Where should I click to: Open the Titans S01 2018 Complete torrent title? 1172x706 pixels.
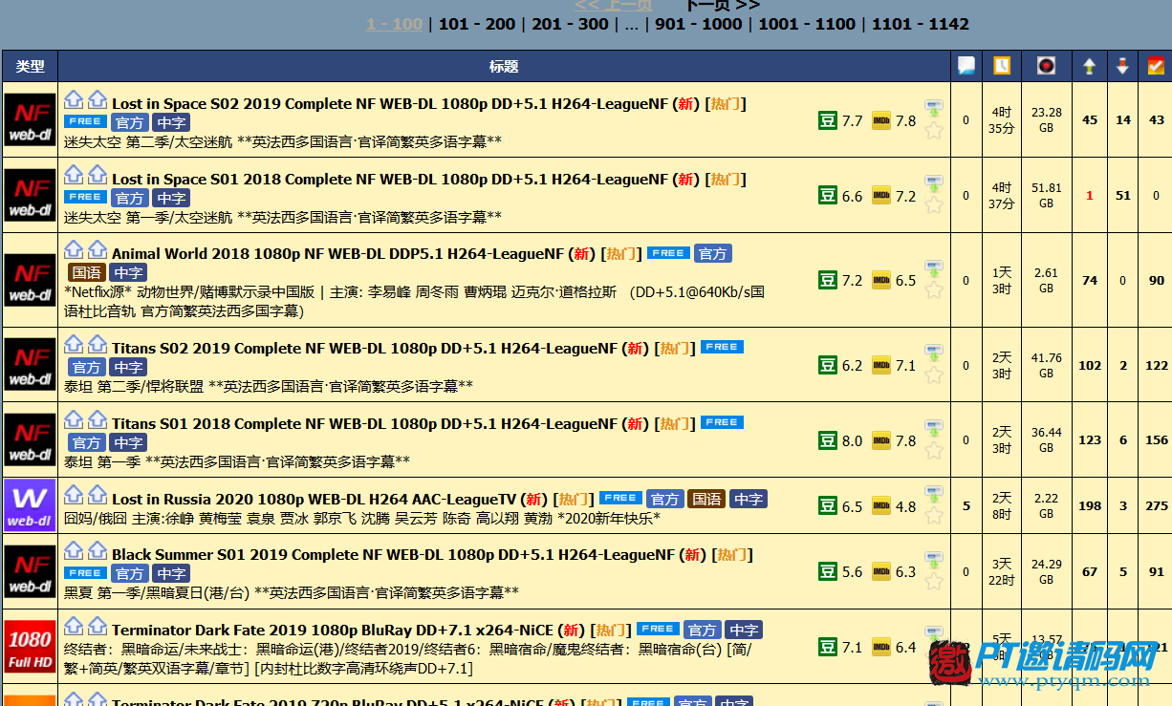[365, 424]
